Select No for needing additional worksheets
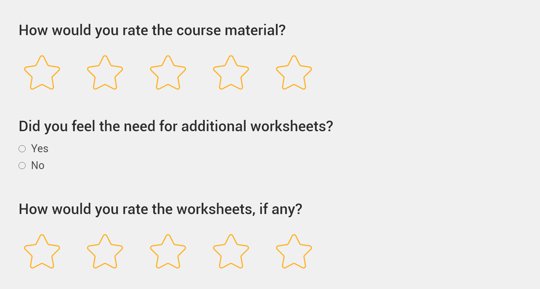The image size is (540, 289). click(22, 165)
